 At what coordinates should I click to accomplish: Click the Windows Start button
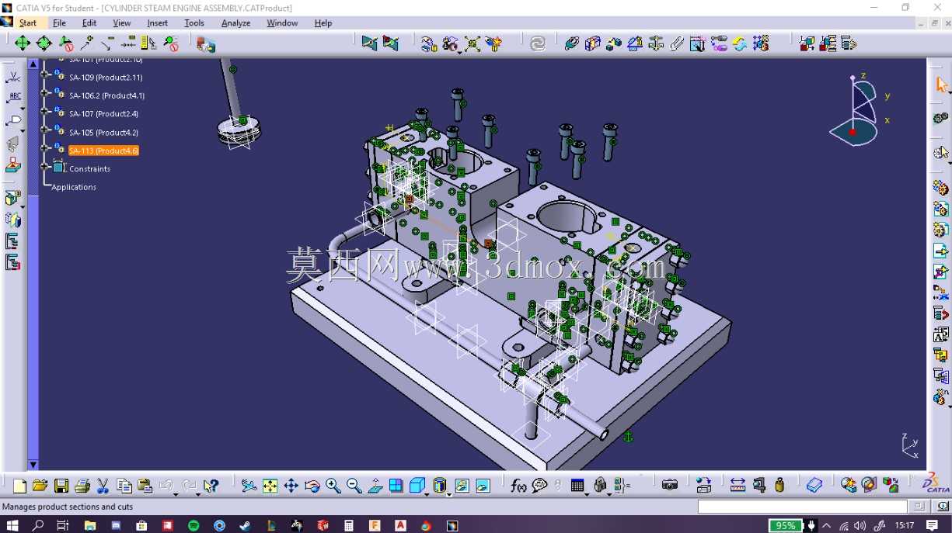coord(12,525)
